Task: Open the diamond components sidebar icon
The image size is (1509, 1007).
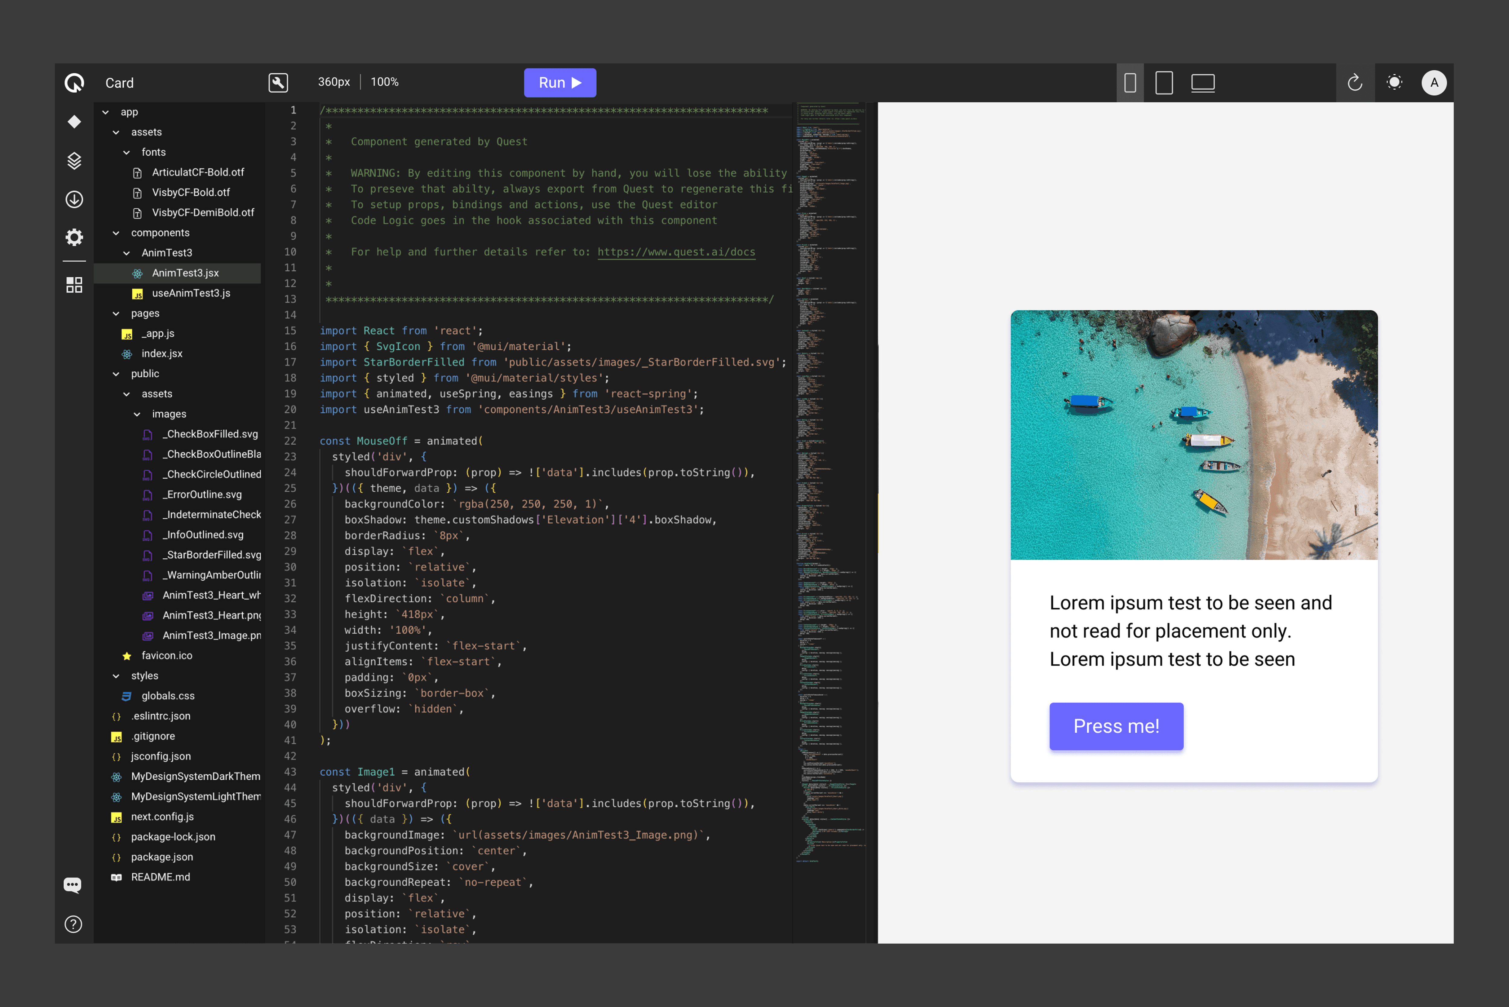Action: click(x=75, y=122)
